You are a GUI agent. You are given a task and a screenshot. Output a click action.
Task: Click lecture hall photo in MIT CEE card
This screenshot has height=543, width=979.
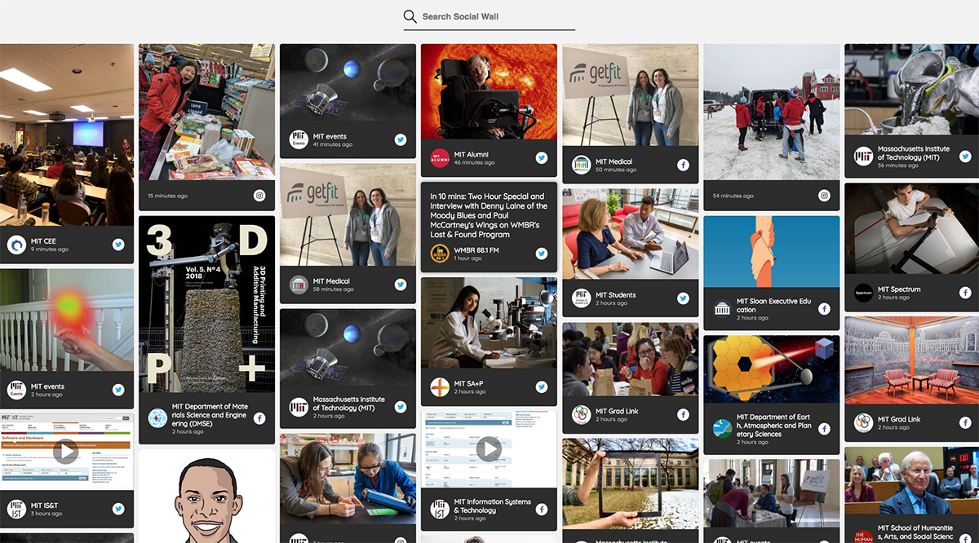tap(67, 135)
